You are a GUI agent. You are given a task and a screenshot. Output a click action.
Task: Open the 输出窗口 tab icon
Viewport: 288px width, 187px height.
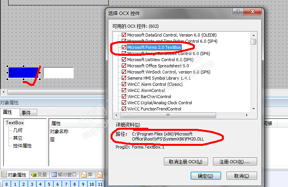coord(54,175)
